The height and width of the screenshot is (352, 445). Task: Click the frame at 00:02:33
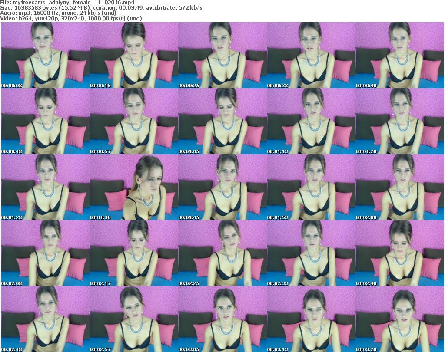311,253
